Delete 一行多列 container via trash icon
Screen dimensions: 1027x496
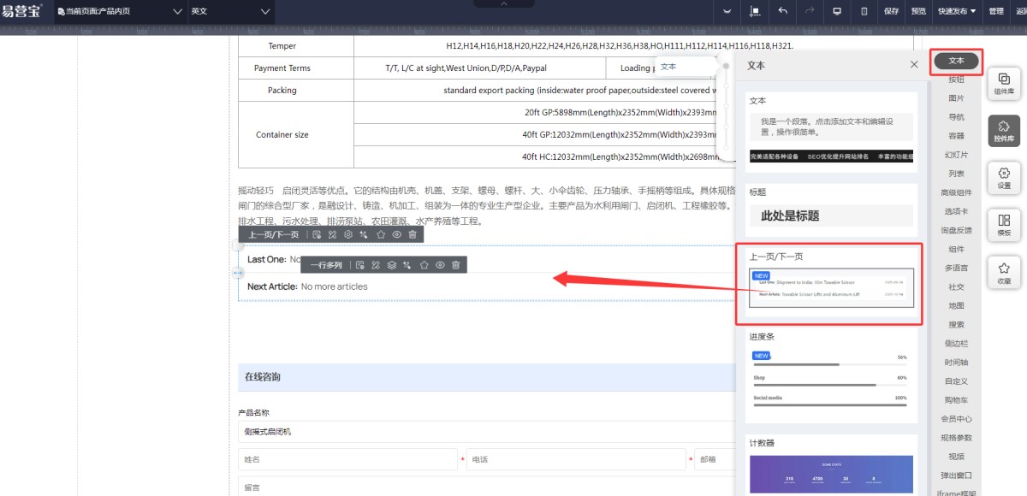click(x=455, y=265)
